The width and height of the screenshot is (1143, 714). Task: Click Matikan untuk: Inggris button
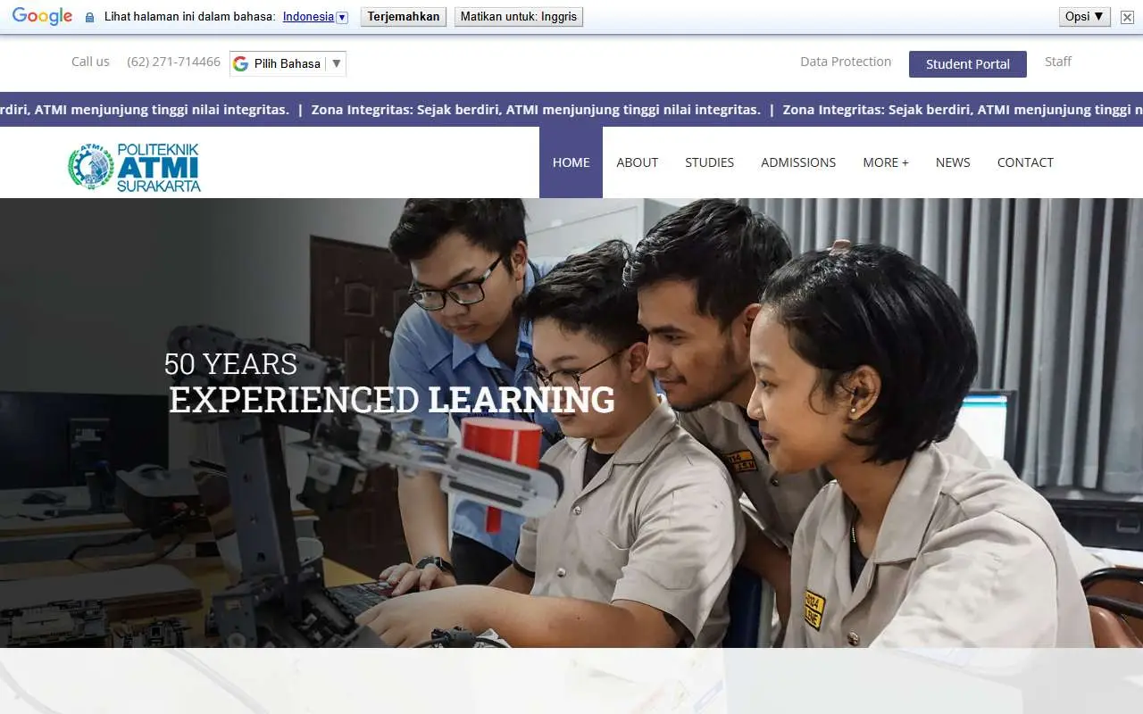tap(519, 17)
